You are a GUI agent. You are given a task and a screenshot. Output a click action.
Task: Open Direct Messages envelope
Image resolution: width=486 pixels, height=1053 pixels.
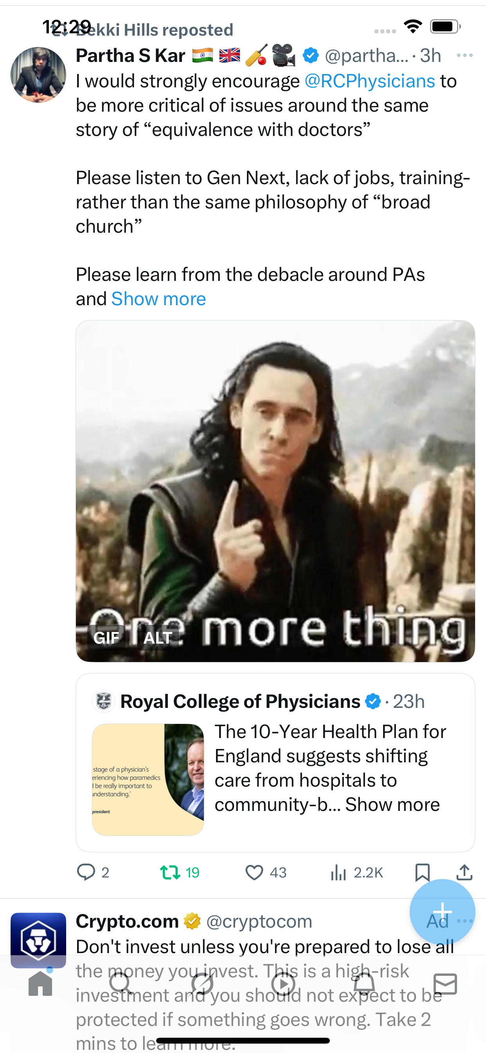445,984
